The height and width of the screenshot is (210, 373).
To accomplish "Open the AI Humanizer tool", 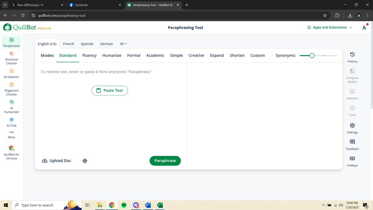I will (12, 107).
